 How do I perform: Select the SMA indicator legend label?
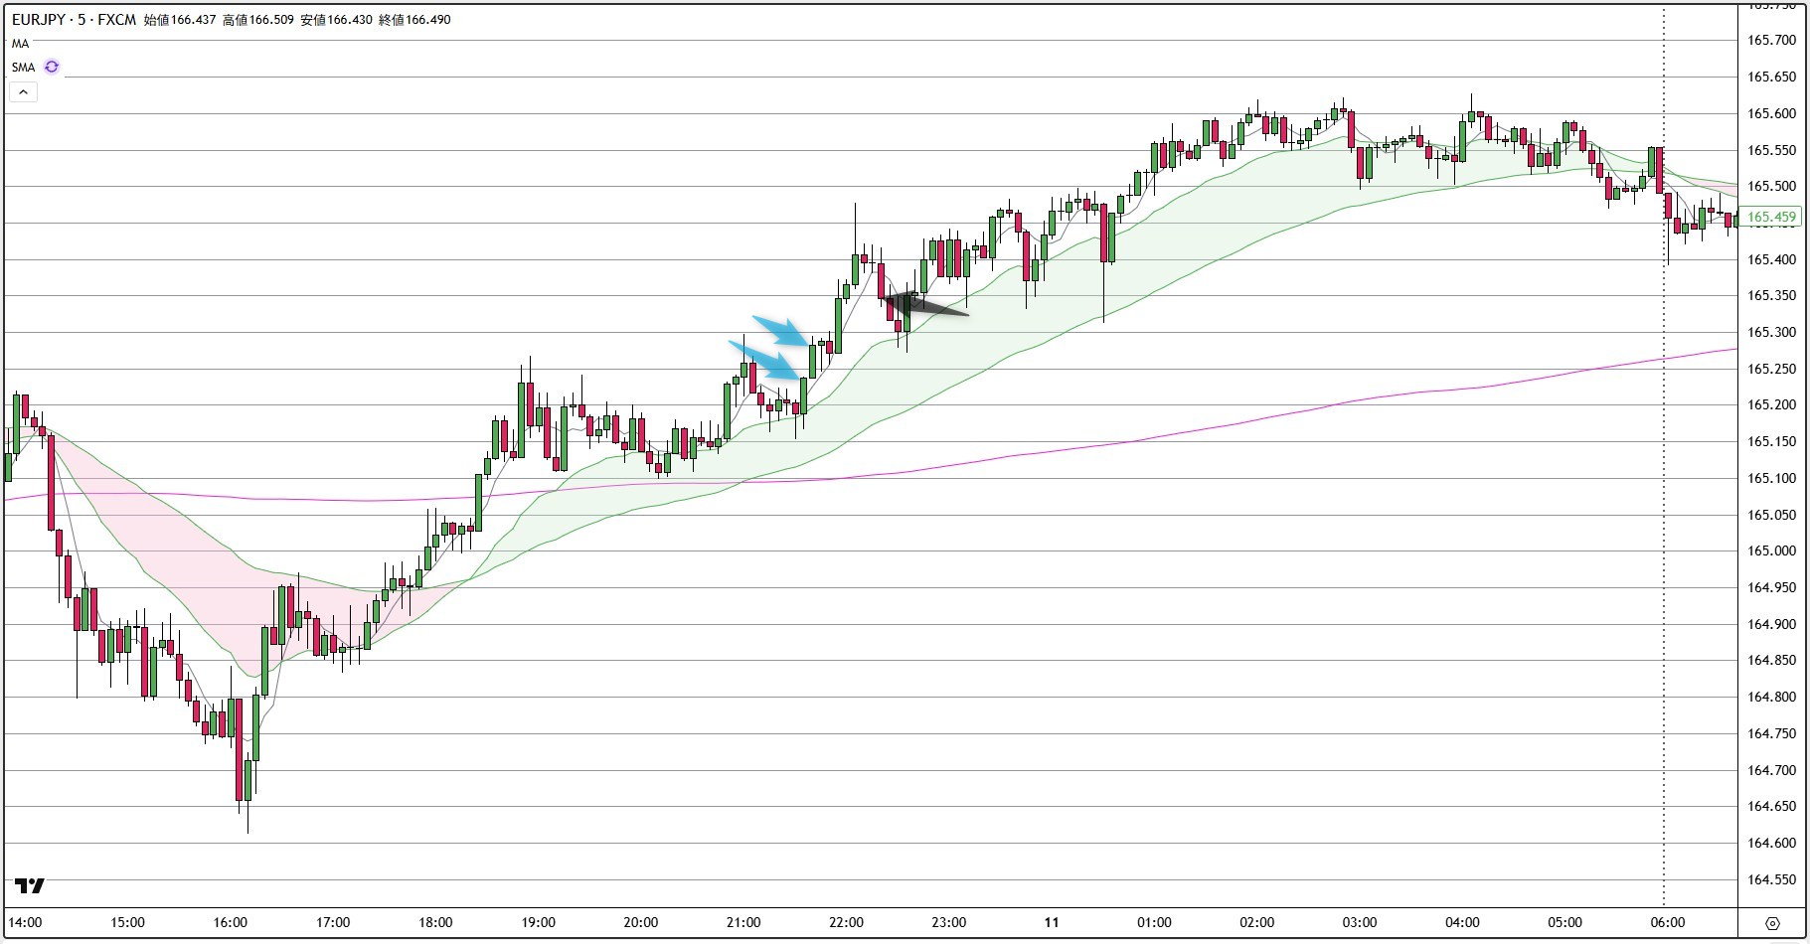(23, 68)
